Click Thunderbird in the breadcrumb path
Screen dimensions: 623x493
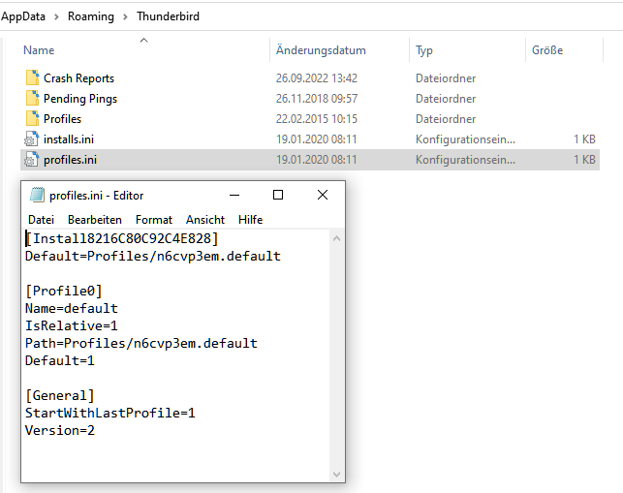(x=168, y=16)
